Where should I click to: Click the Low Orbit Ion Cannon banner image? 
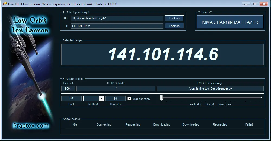click(30, 73)
